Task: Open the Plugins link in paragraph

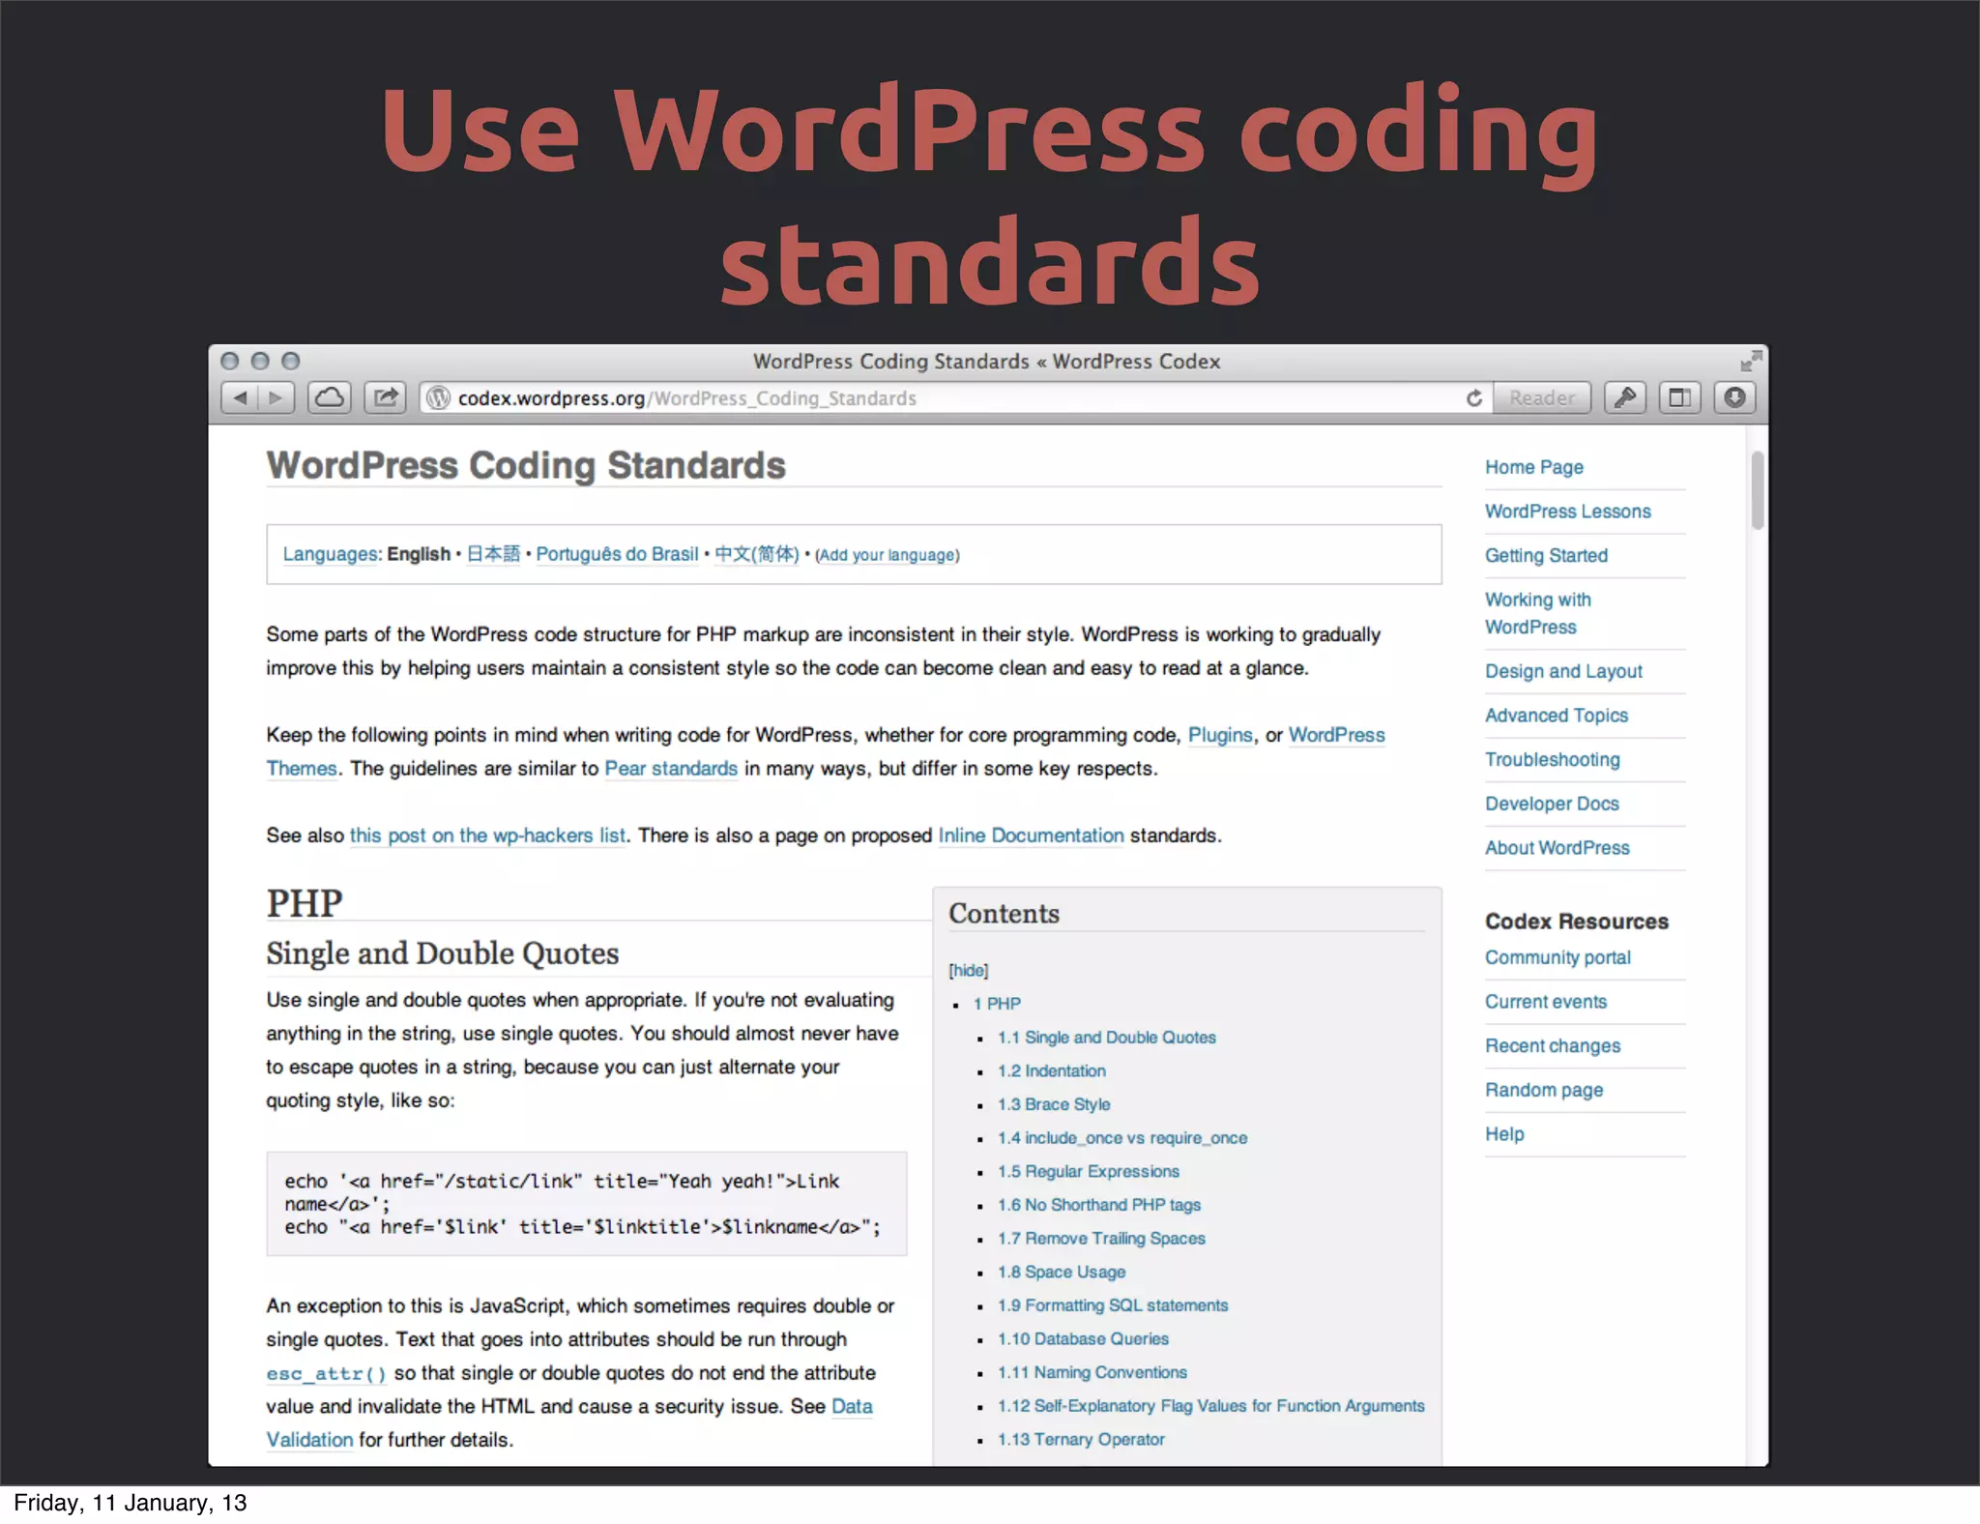Action: pos(1220,735)
